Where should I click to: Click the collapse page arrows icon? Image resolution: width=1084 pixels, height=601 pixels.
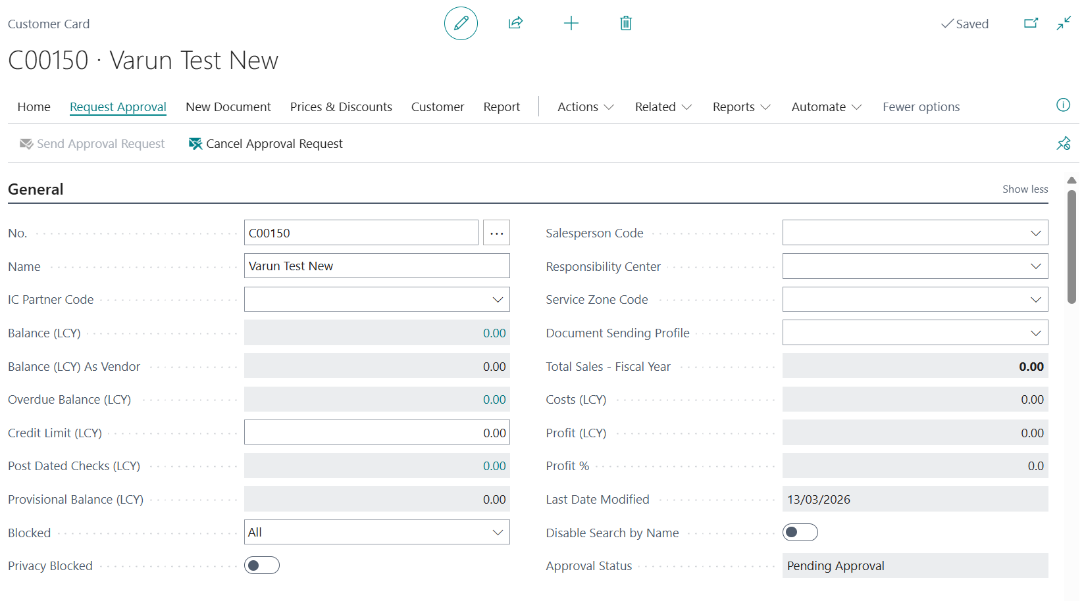click(x=1064, y=24)
